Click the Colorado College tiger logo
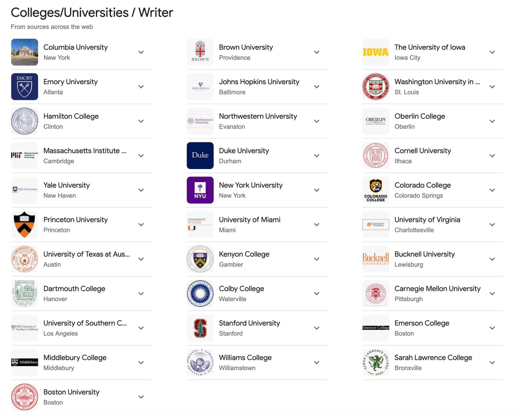 coord(375,190)
